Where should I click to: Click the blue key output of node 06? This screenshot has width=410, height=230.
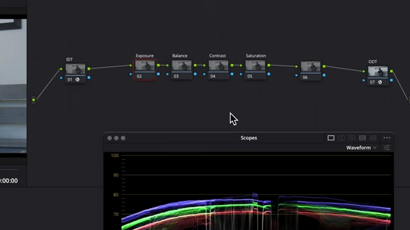click(x=324, y=75)
